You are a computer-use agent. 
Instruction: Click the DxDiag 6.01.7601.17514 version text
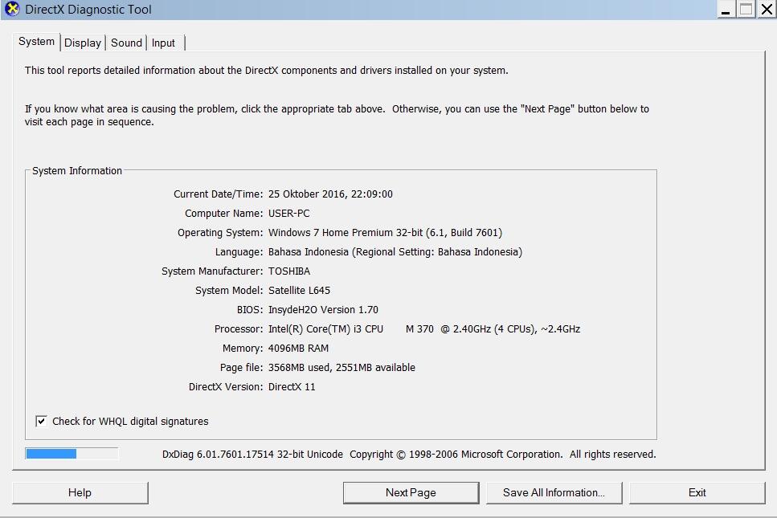(x=252, y=455)
